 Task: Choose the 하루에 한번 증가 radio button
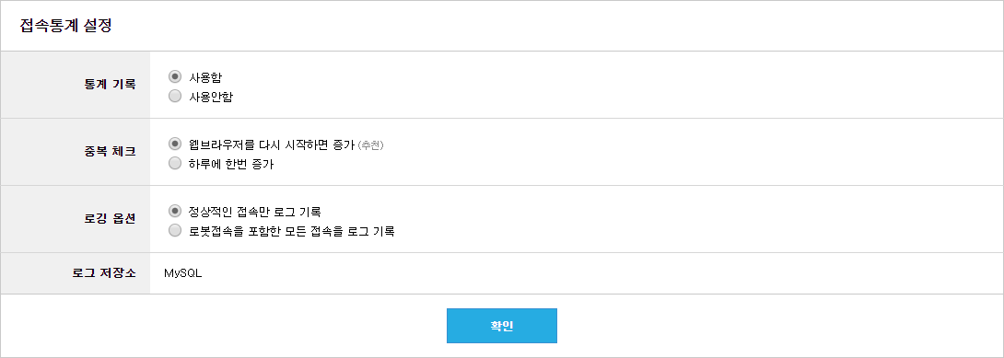175,164
